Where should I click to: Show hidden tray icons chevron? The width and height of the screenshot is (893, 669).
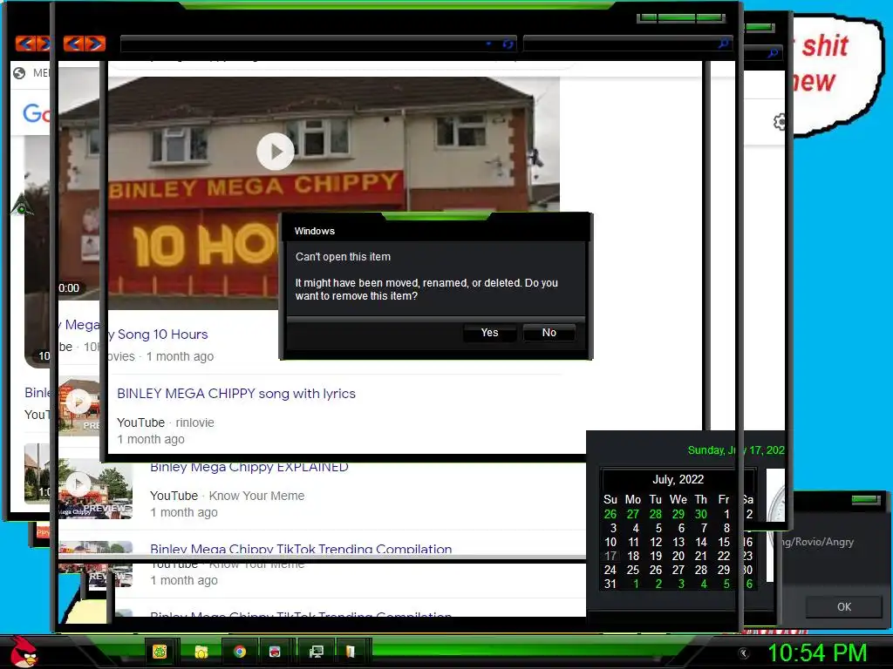point(743,653)
